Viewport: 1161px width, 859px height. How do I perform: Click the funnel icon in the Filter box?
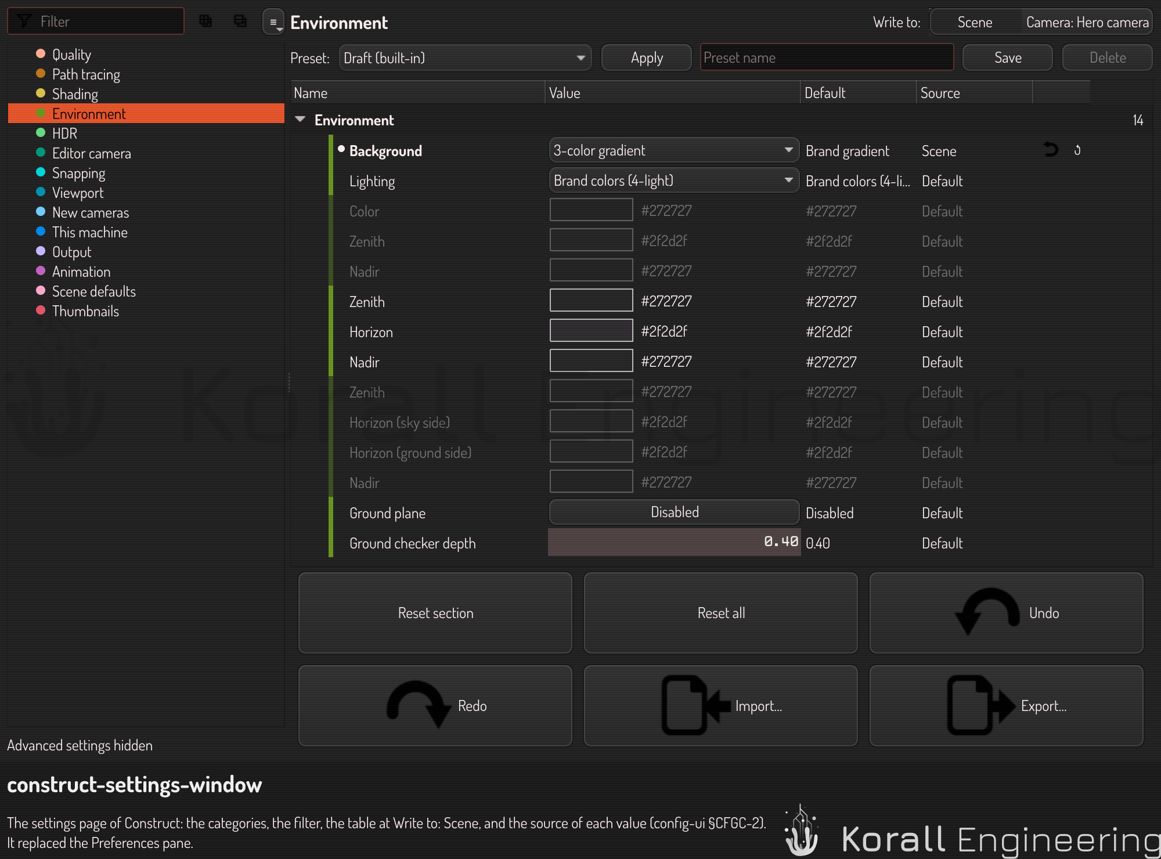[24, 21]
